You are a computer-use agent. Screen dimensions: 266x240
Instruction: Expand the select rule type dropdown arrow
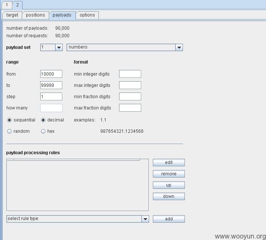pyautogui.click(x=145, y=219)
